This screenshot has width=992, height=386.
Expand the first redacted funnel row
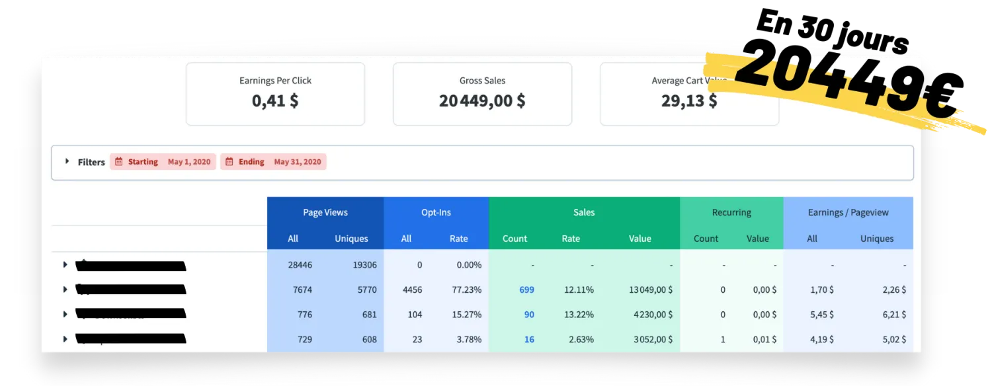point(65,265)
